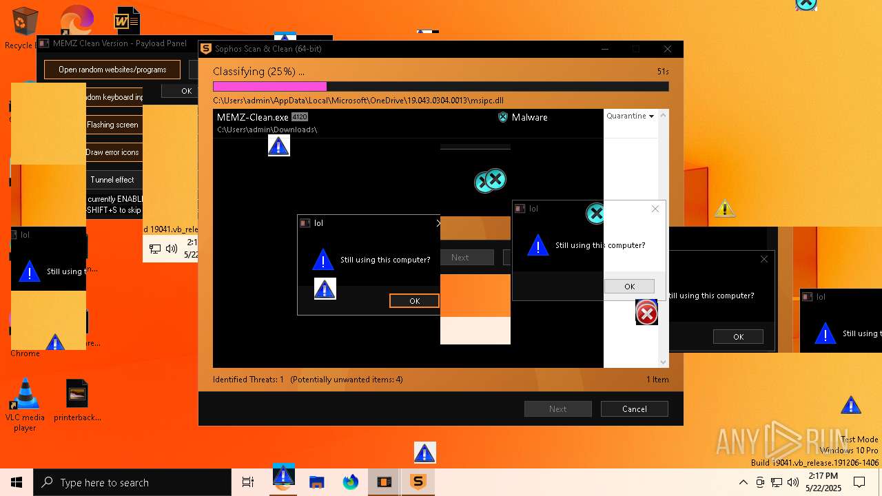
Task: Click warning icon beside taskbar Edge icon
Action: (x=283, y=475)
